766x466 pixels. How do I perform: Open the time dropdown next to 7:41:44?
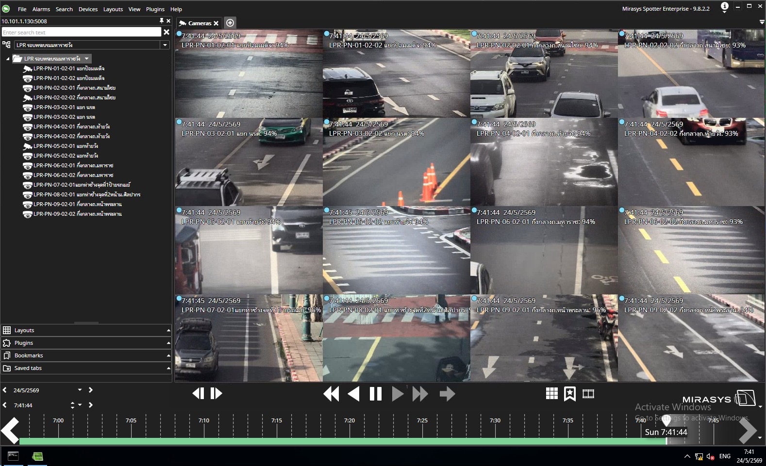pos(80,405)
